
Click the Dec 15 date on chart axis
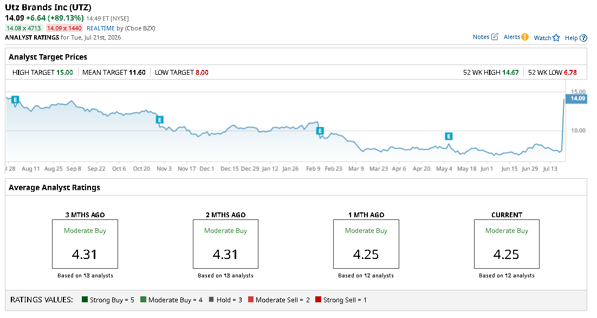pos(230,168)
